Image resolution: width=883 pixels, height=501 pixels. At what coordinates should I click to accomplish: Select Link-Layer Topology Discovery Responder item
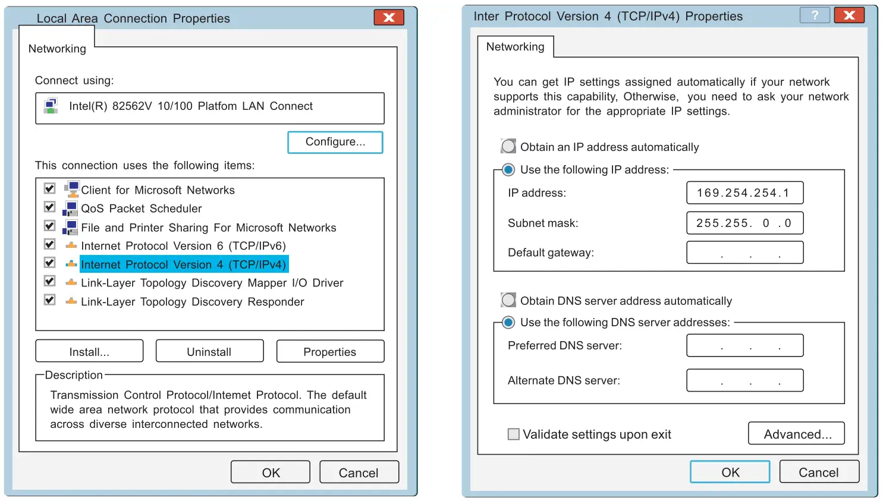click(193, 302)
